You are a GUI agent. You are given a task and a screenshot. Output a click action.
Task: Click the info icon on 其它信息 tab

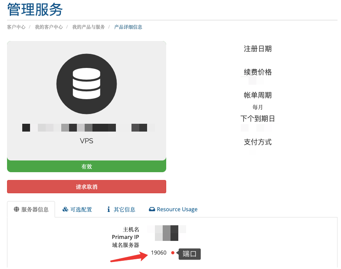pos(108,209)
